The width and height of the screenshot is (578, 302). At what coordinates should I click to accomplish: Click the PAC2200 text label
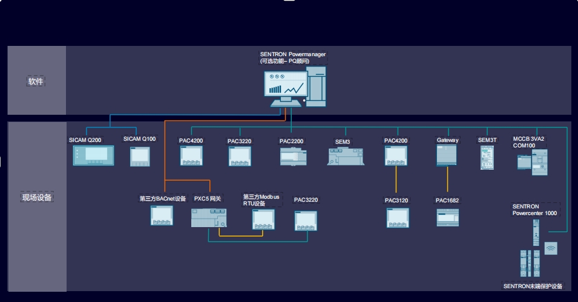click(291, 141)
